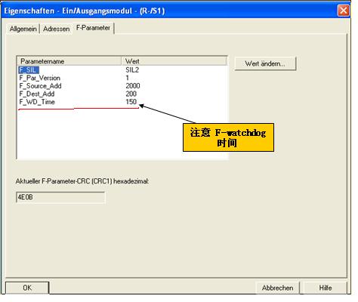The width and height of the screenshot is (358, 302).
Task: Select the F_Par_Version parameter row
Action: point(122,78)
